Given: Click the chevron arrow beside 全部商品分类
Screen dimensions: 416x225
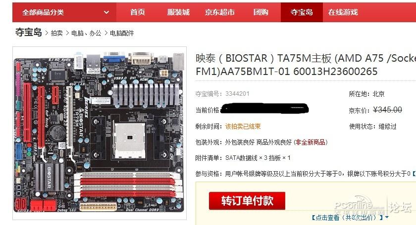Looking at the screenshot, I should point(106,12).
